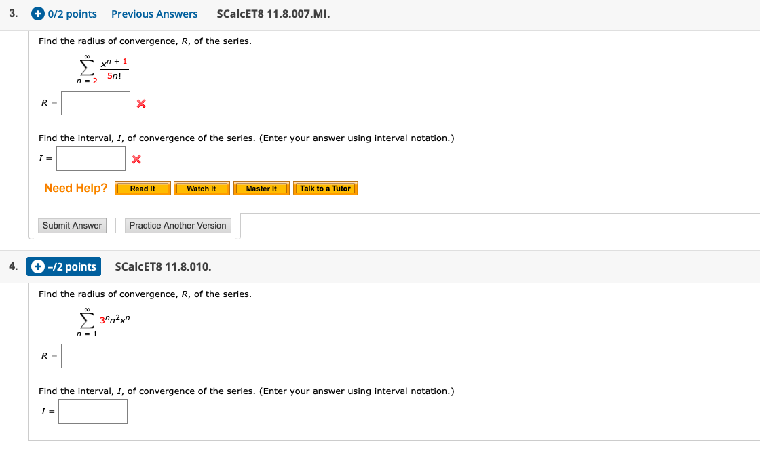Open the Master It tutorial
This screenshot has width=760, height=476.
[x=261, y=189]
